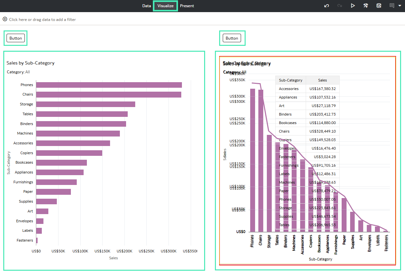Click the Sales by Sub-Category title
This screenshot has height=274, width=405.
coord(30,63)
